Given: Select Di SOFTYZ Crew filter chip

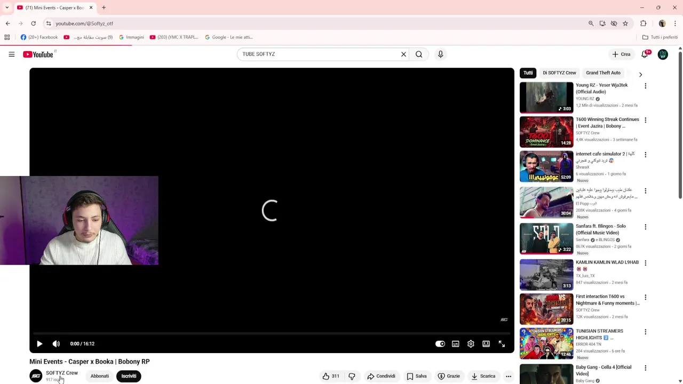Looking at the screenshot, I should pos(559,73).
